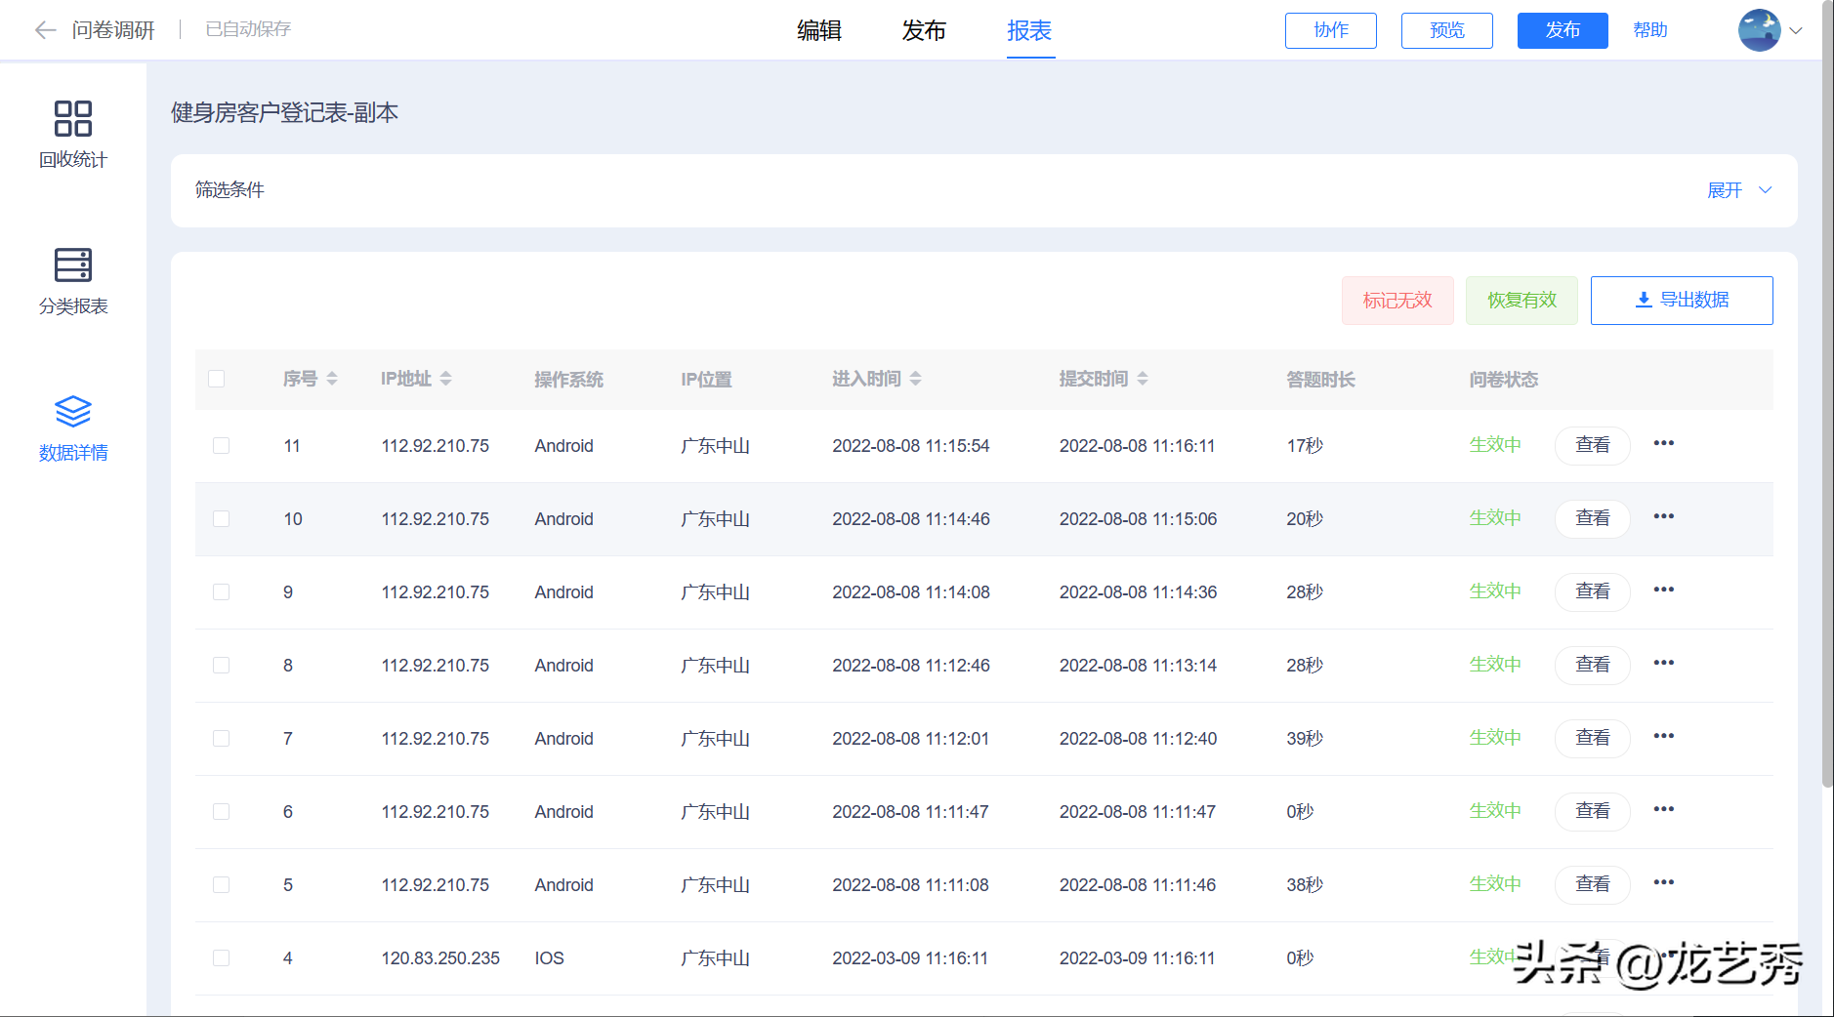Expand the 筛选条件 panel via 展开
The width and height of the screenshot is (1834, 1017).
pyautogui.click(x=1738, y=190)
